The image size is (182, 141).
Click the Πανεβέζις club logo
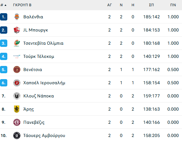pyautogui.click(x=17, y=122)
